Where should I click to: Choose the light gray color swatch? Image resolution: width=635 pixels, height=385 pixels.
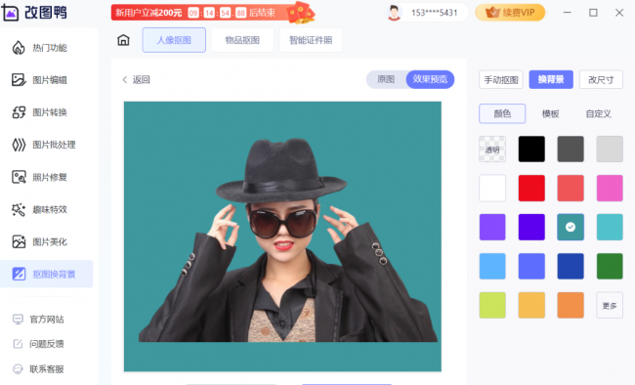click(610, 150)
